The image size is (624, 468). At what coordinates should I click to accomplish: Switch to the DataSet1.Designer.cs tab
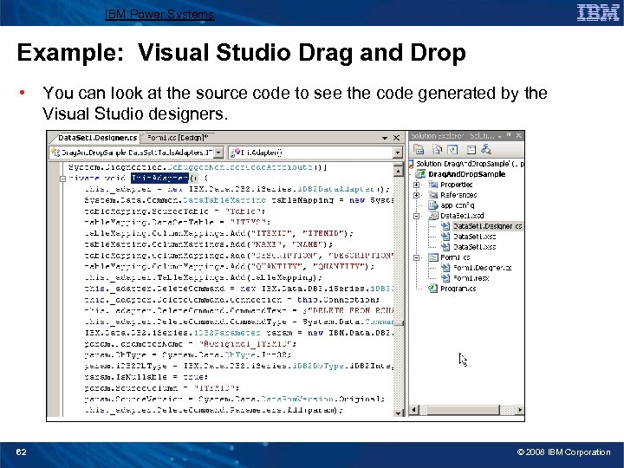(x=97, y=138)
